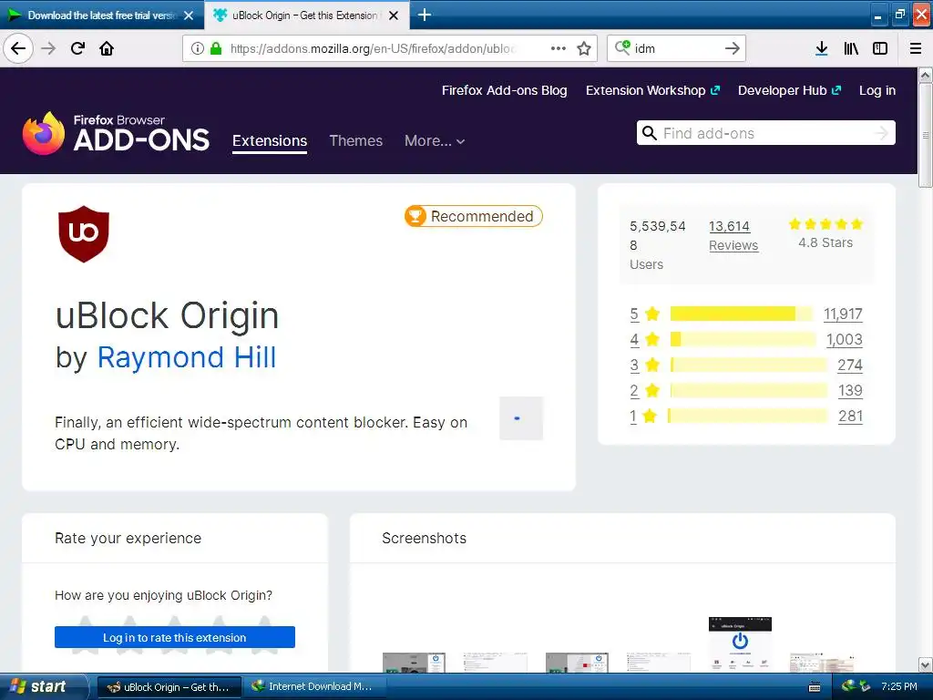Click the four-star rating bar

743,339
